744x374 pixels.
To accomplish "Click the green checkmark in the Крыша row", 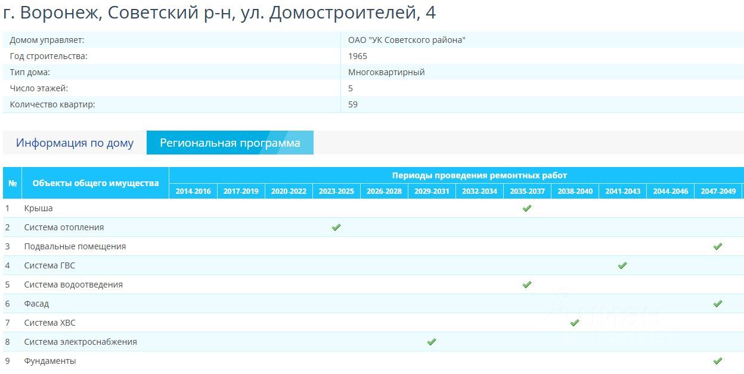I will (527, 208).
